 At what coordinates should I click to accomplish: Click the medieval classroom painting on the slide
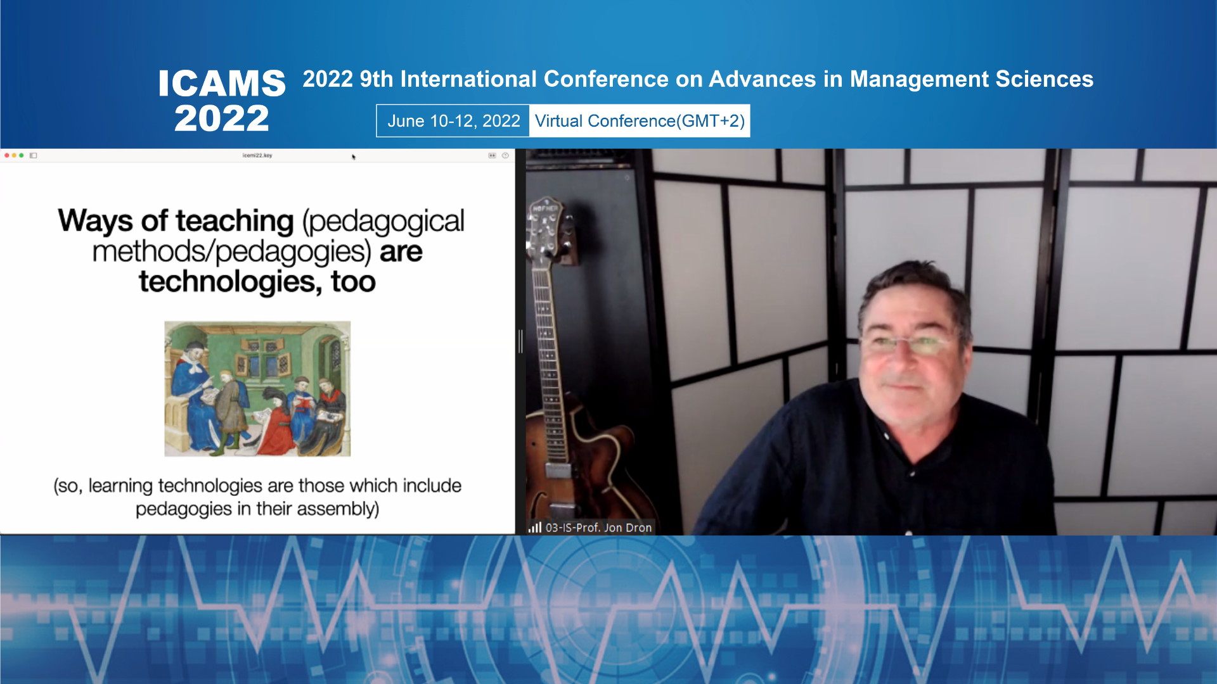click(257, 389)
